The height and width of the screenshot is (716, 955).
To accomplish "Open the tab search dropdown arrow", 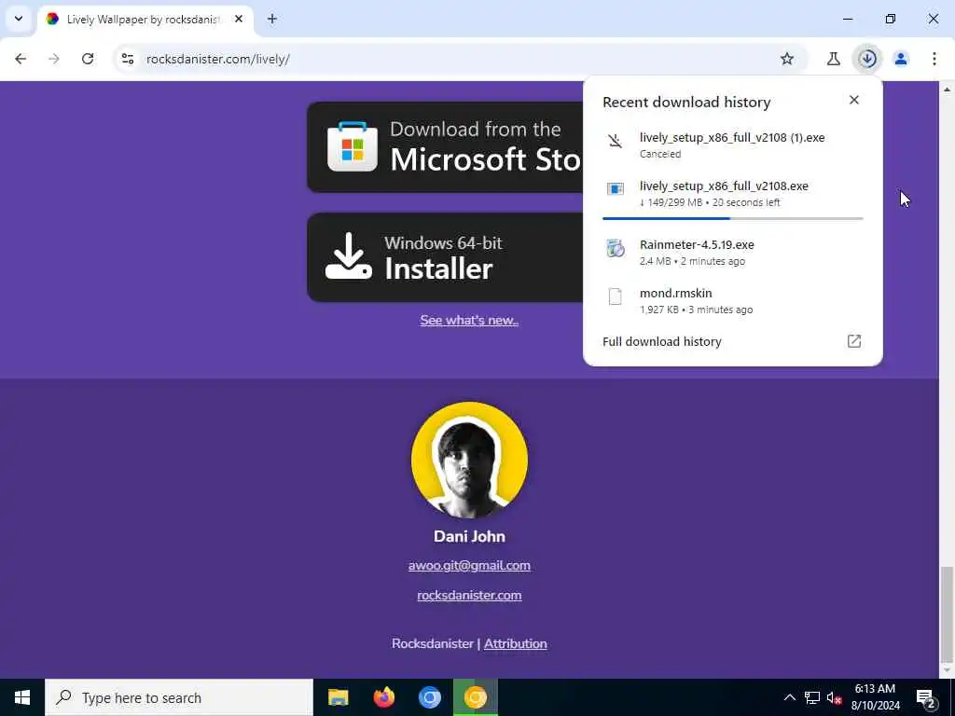I will (19, 19).
